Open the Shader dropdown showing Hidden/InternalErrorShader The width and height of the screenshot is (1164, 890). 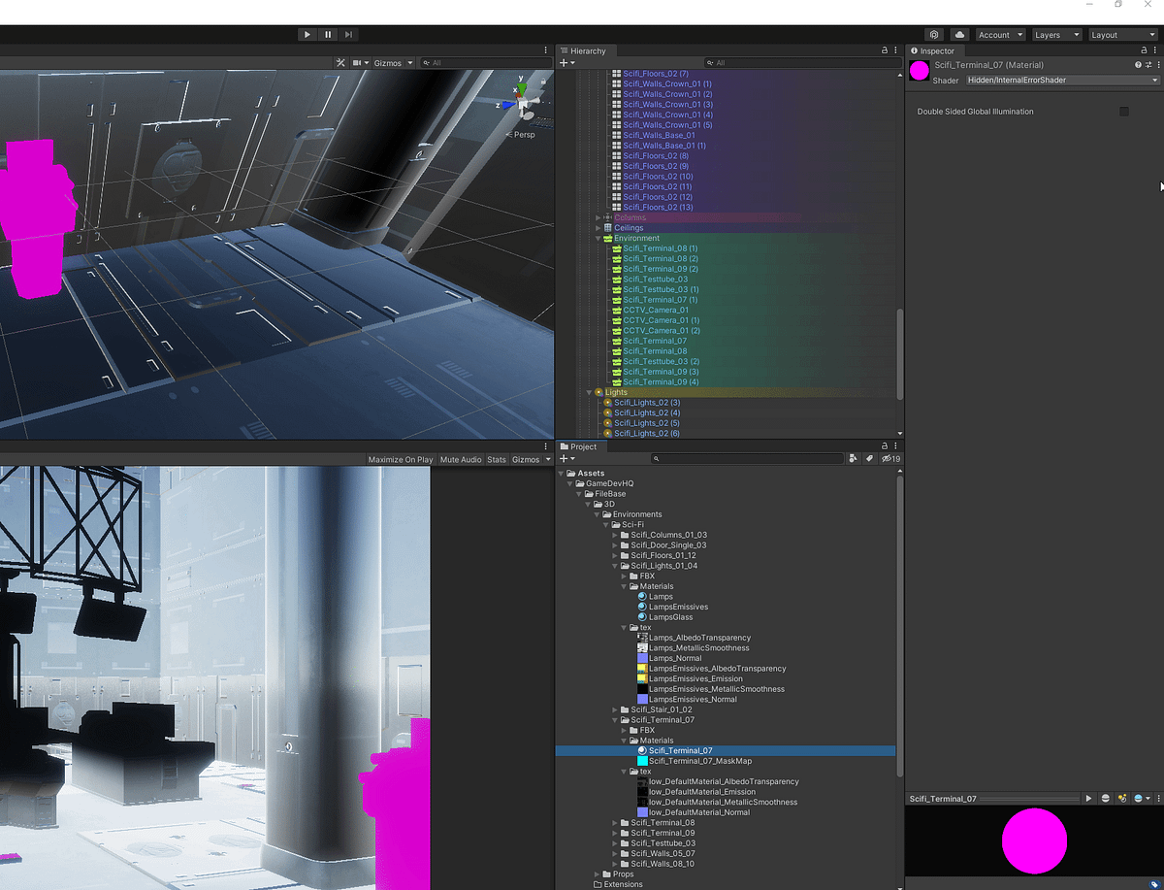[x=1062, y=80]
